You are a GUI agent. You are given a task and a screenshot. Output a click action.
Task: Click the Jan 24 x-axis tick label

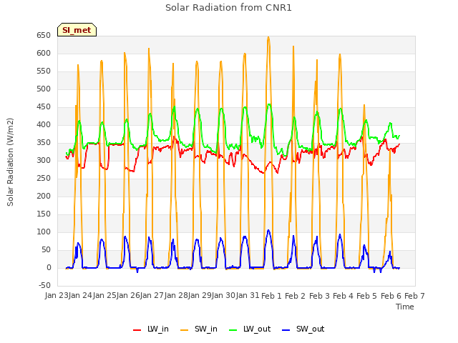pos(81,295)
